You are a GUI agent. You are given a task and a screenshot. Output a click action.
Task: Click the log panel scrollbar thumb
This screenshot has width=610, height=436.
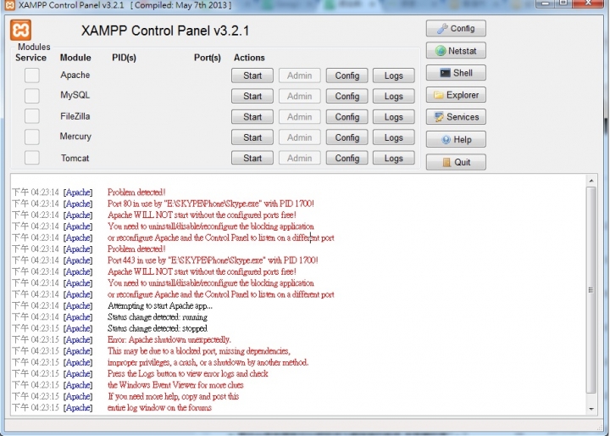pos(591,290)
